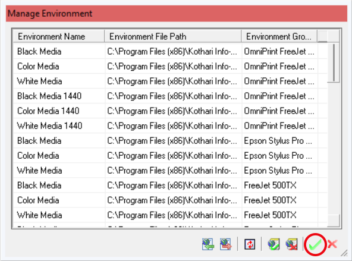Click the vertical scrollbar thumb of the list
The height and width of the screenshot is (261, 352).
pos(334,63)
